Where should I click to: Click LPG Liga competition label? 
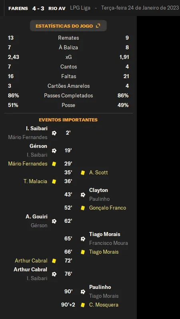(81, 8)
